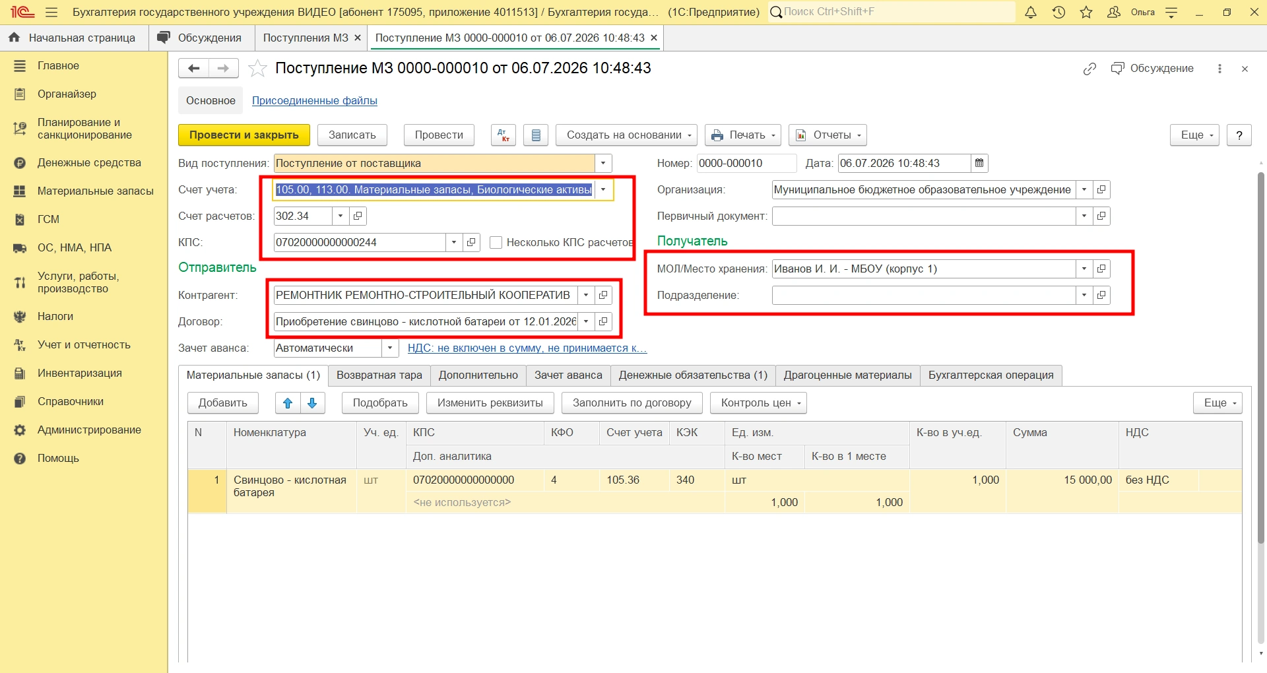The image size is (1267, 673).
Task: Open Организация item form icon
Action: [1101, 189]
